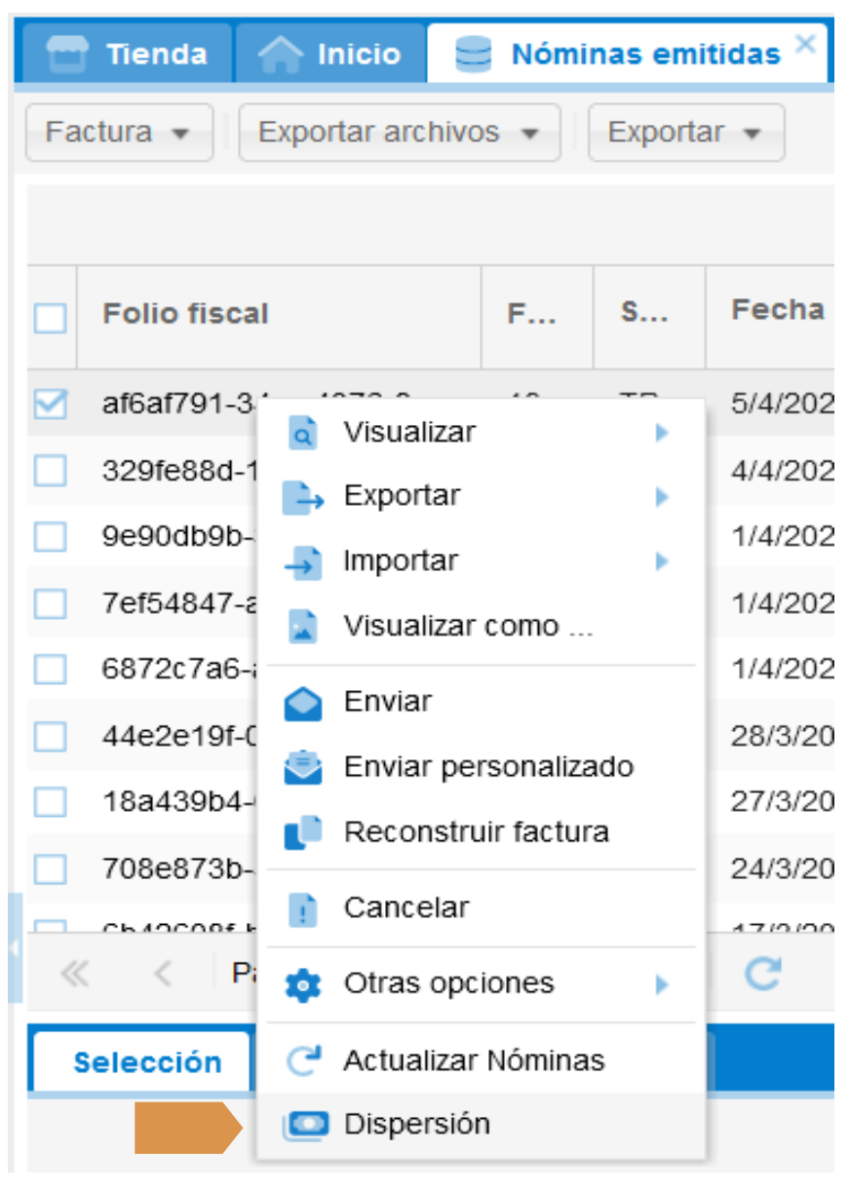Click the Visualizar magnifier document icon
This screenshot has height=1193, width=850.
tap(303, 433)
